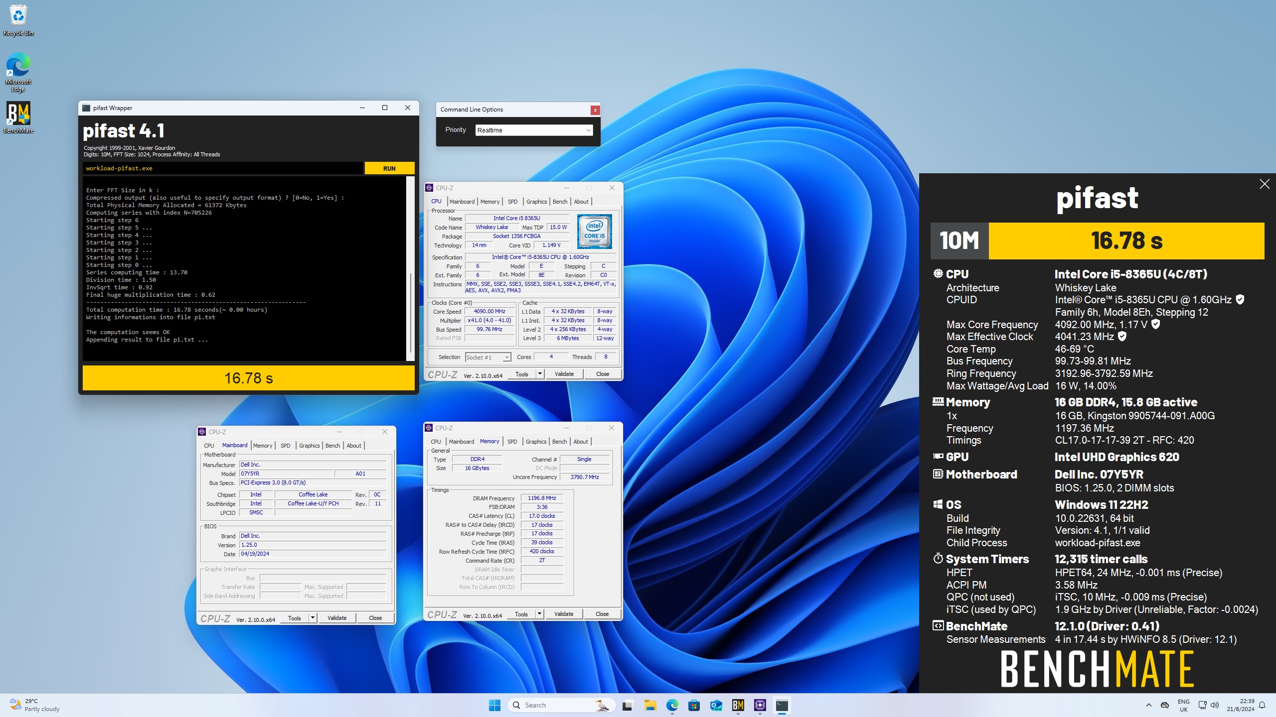Expand Tools dropdown arrow in CPU-Z Memory window
Viewport: 1276px width, 717px height.
[539, 614]
